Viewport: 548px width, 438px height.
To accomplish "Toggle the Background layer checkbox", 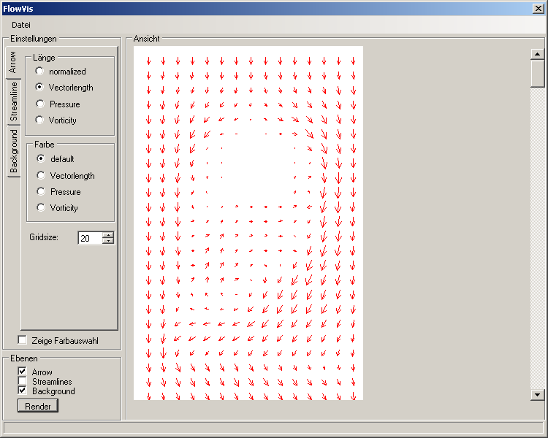I will [x=23, y=390].
